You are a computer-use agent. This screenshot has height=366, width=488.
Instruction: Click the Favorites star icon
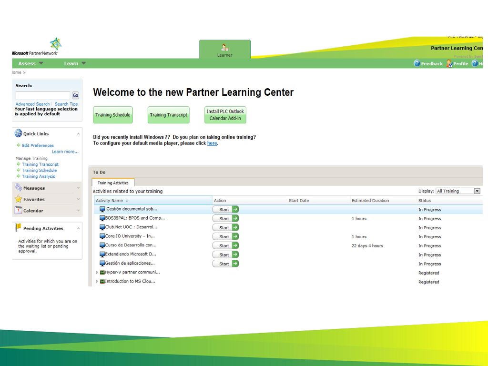pos(19,199)
